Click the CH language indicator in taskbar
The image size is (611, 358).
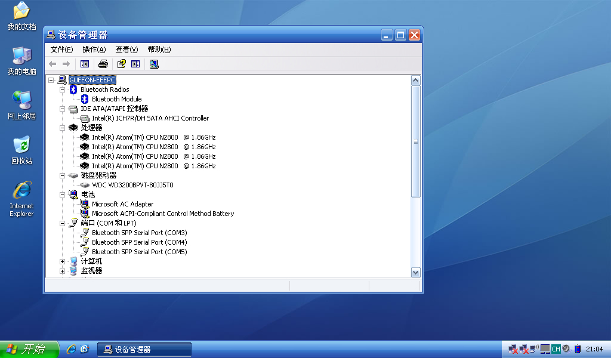[556, 349]
